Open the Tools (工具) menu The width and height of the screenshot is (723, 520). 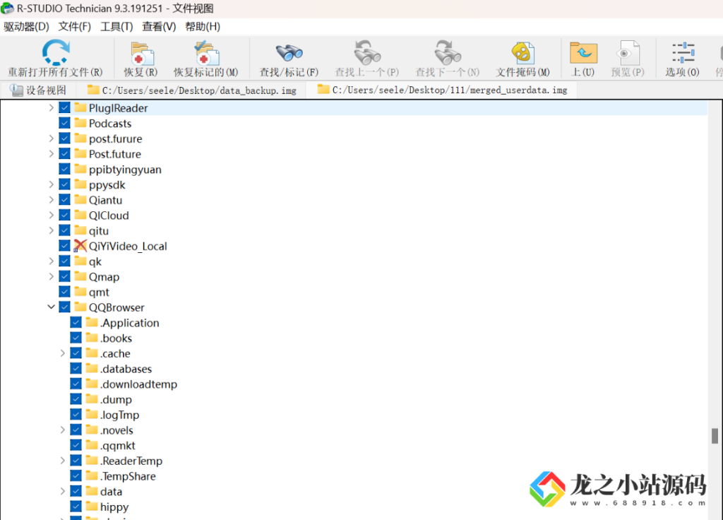point(116,27)
